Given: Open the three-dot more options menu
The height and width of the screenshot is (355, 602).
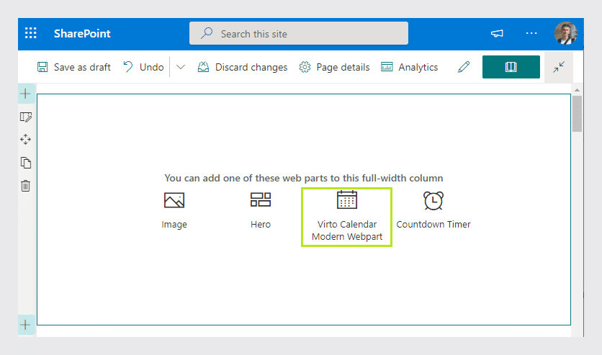Looking at the screenshot, I should [x=531, y=33].
